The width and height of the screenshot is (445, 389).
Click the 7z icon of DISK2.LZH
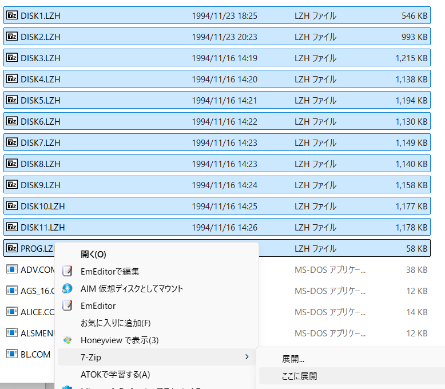point(12,37)
